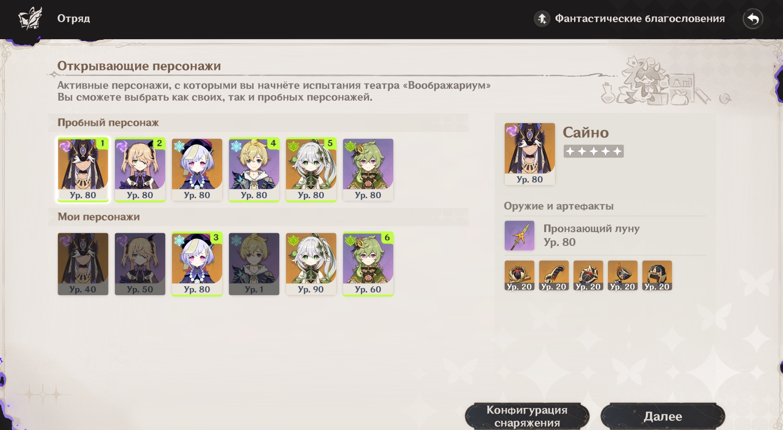Open Фантастические благословения blessings icon
This screenshot has width=783, height=430.
542,19
